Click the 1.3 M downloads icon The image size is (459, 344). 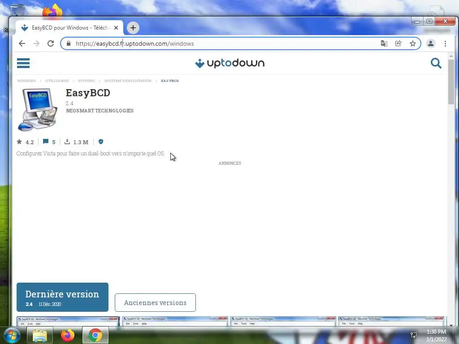click(x=76, y=142)
